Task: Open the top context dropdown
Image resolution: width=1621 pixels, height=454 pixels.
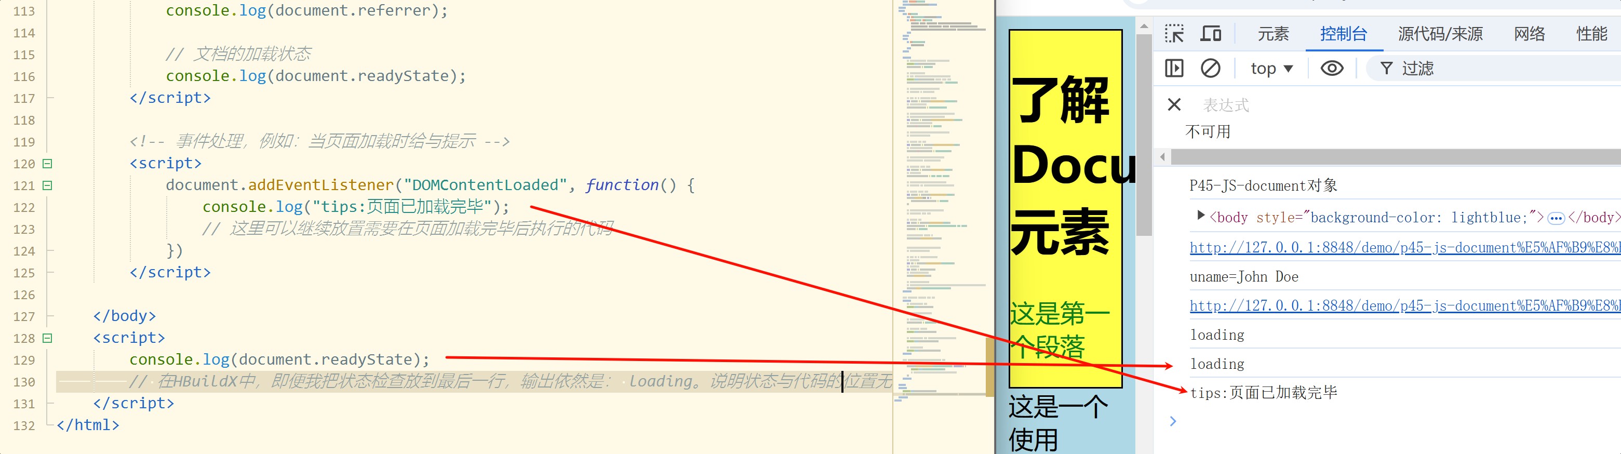Action: [1271, 68]
